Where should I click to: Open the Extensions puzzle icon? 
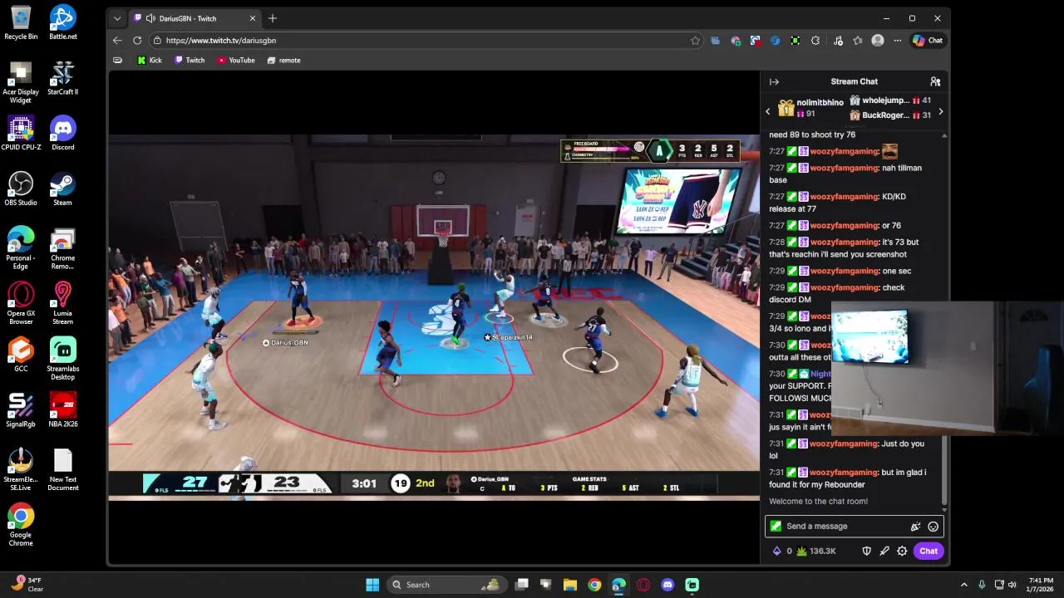click(815, 40)
